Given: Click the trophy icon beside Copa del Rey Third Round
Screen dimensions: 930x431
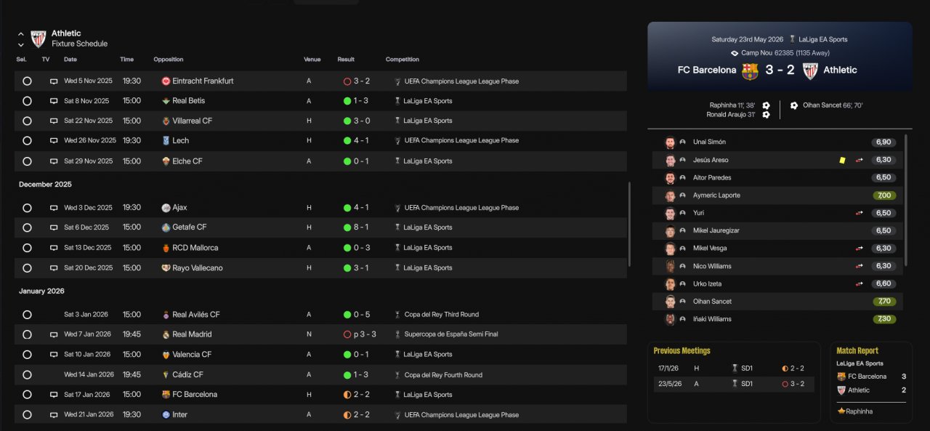Looking at the screenshot, I should coord(397,315).
